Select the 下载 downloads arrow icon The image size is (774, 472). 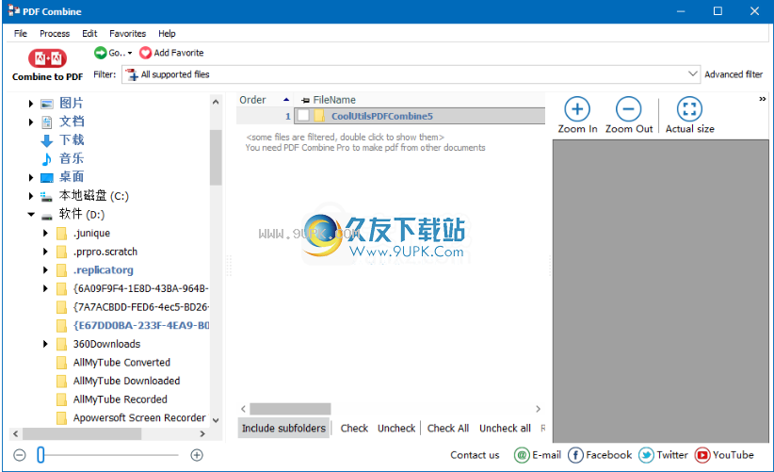coord(47,140)
